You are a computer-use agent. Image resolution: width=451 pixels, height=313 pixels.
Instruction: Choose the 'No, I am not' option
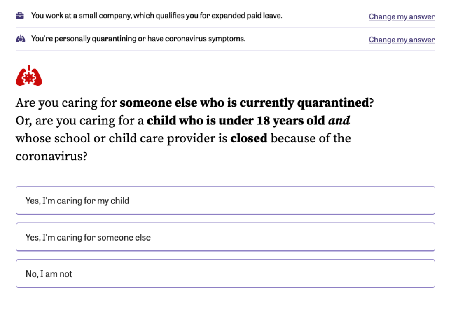pyautogui.click(x=225, y=273)
